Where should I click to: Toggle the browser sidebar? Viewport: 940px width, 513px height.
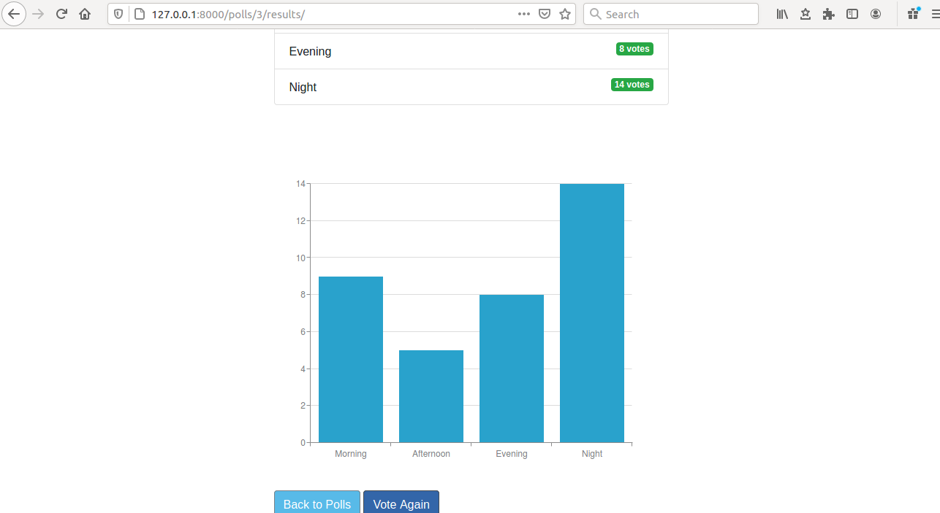[852, 14]
